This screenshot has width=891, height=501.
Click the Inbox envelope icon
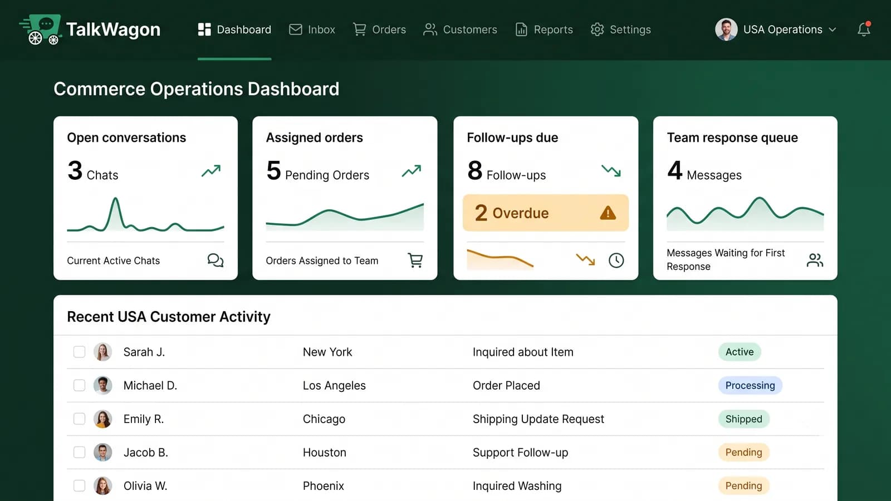click(296, 30)
